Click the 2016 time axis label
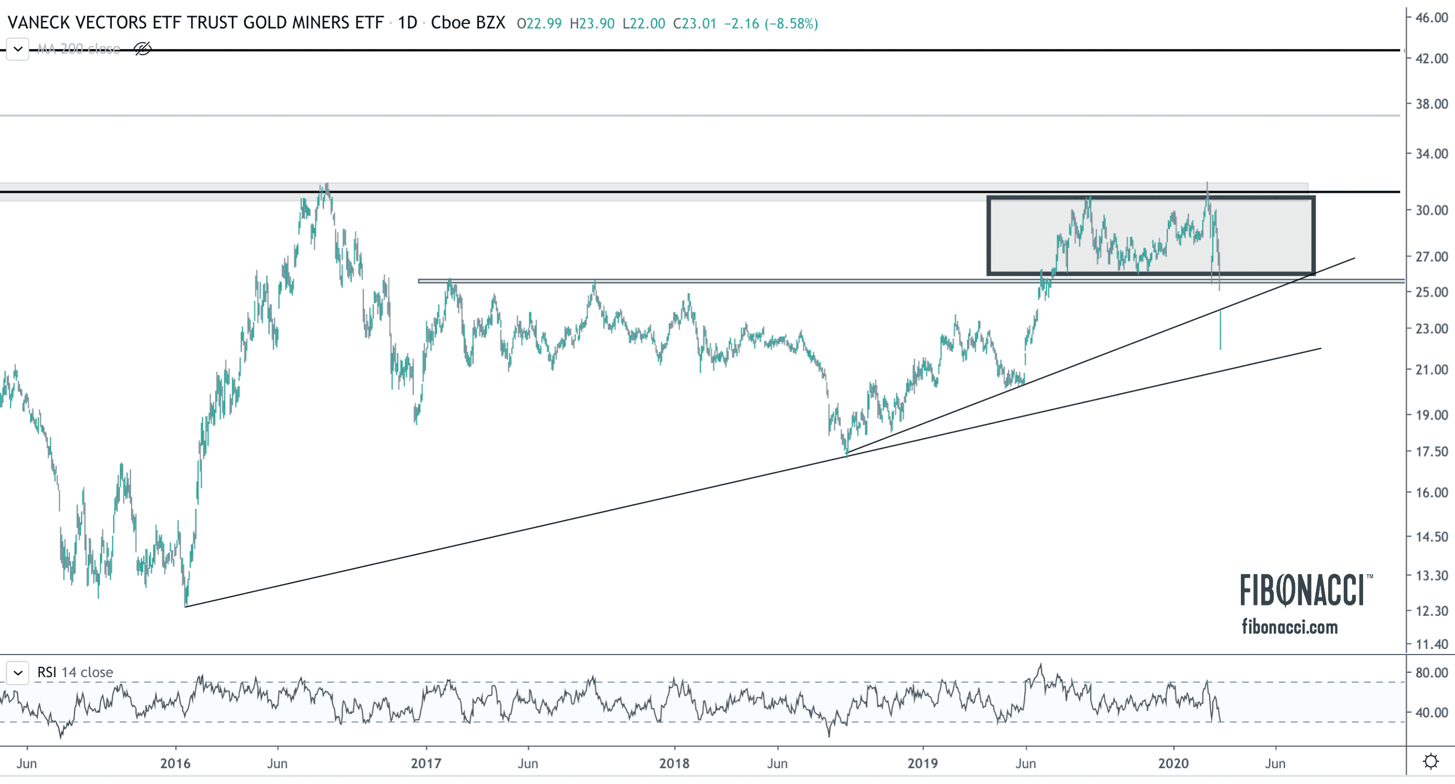 [x=175, y=764]
